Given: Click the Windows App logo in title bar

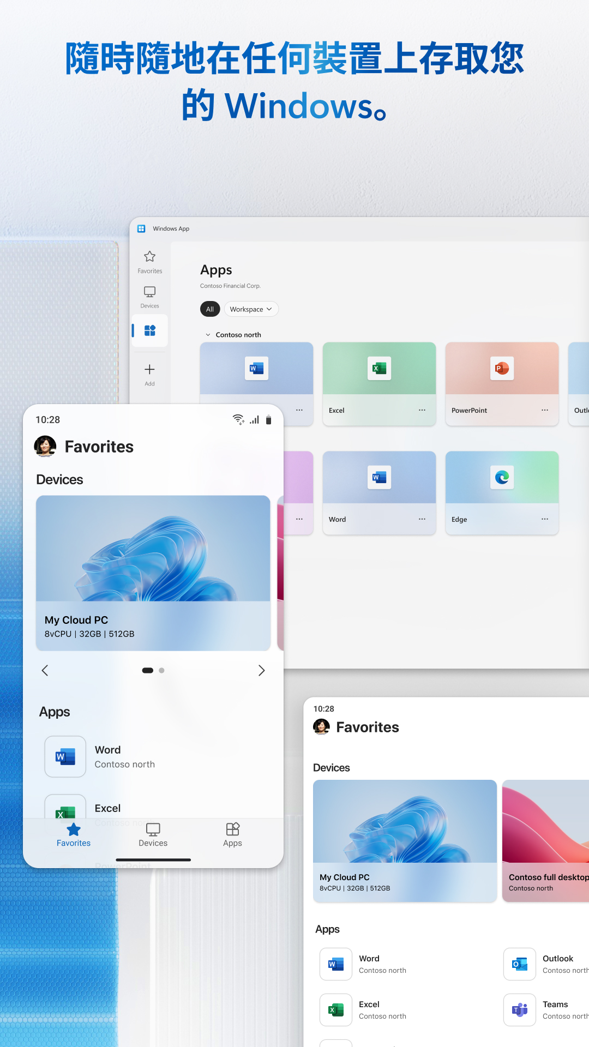Looking at the screenshot, I should pyautogui.click(x=141, y=228).
